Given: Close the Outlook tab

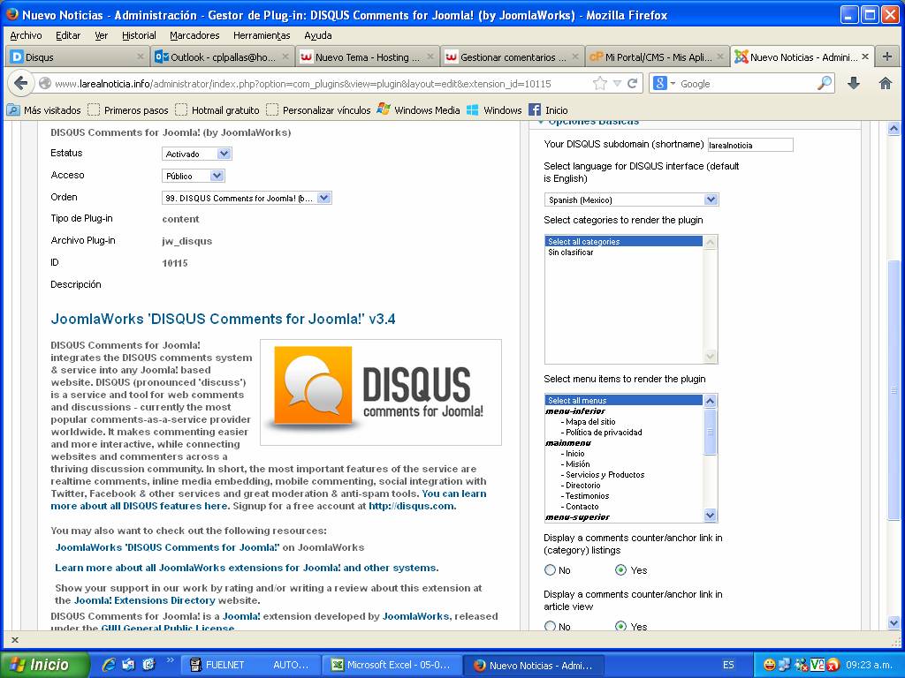Looking at the screenshot, I should 285,56.
